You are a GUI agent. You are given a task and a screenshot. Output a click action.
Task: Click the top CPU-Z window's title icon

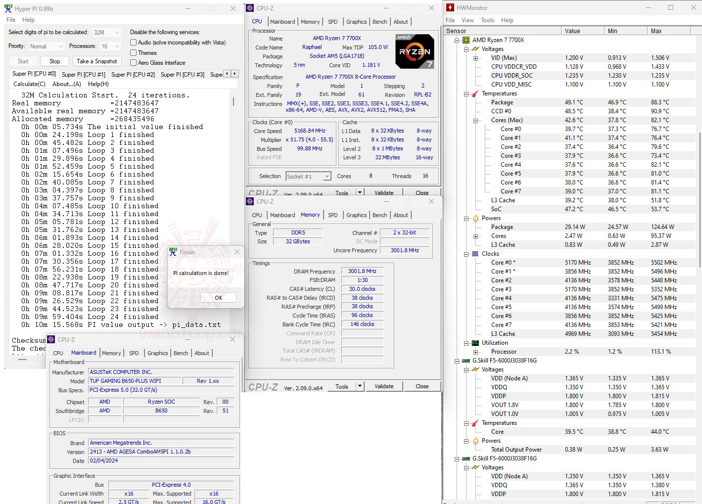250,8
